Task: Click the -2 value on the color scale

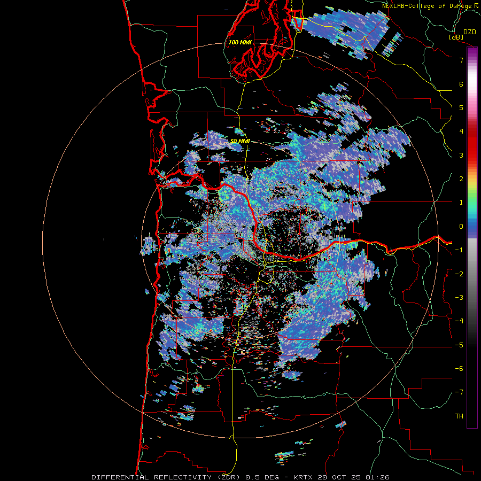Action: click(459, 274)
